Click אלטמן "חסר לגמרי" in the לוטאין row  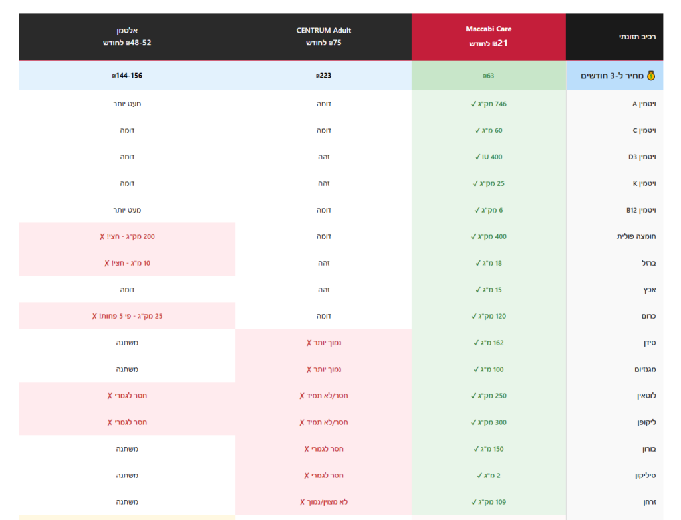pyautogui.click(x=127, y=396)
